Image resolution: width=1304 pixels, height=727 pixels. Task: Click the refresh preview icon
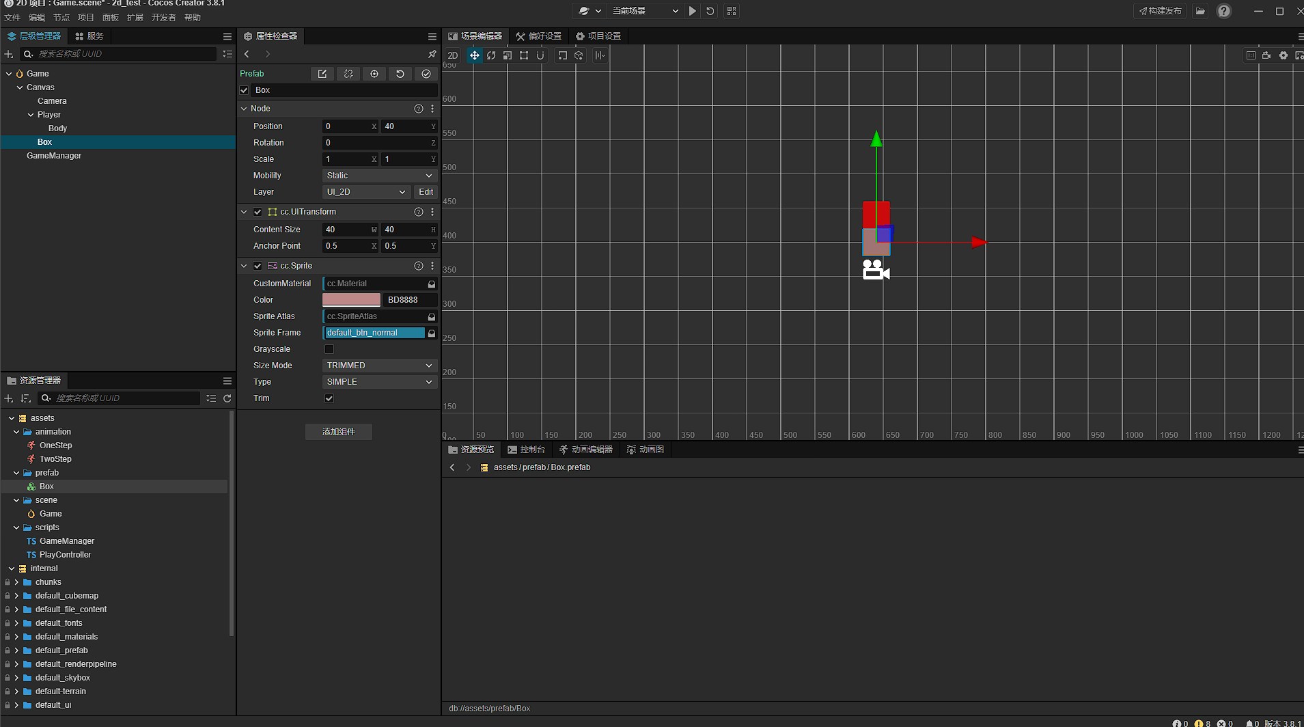[710, 11]
